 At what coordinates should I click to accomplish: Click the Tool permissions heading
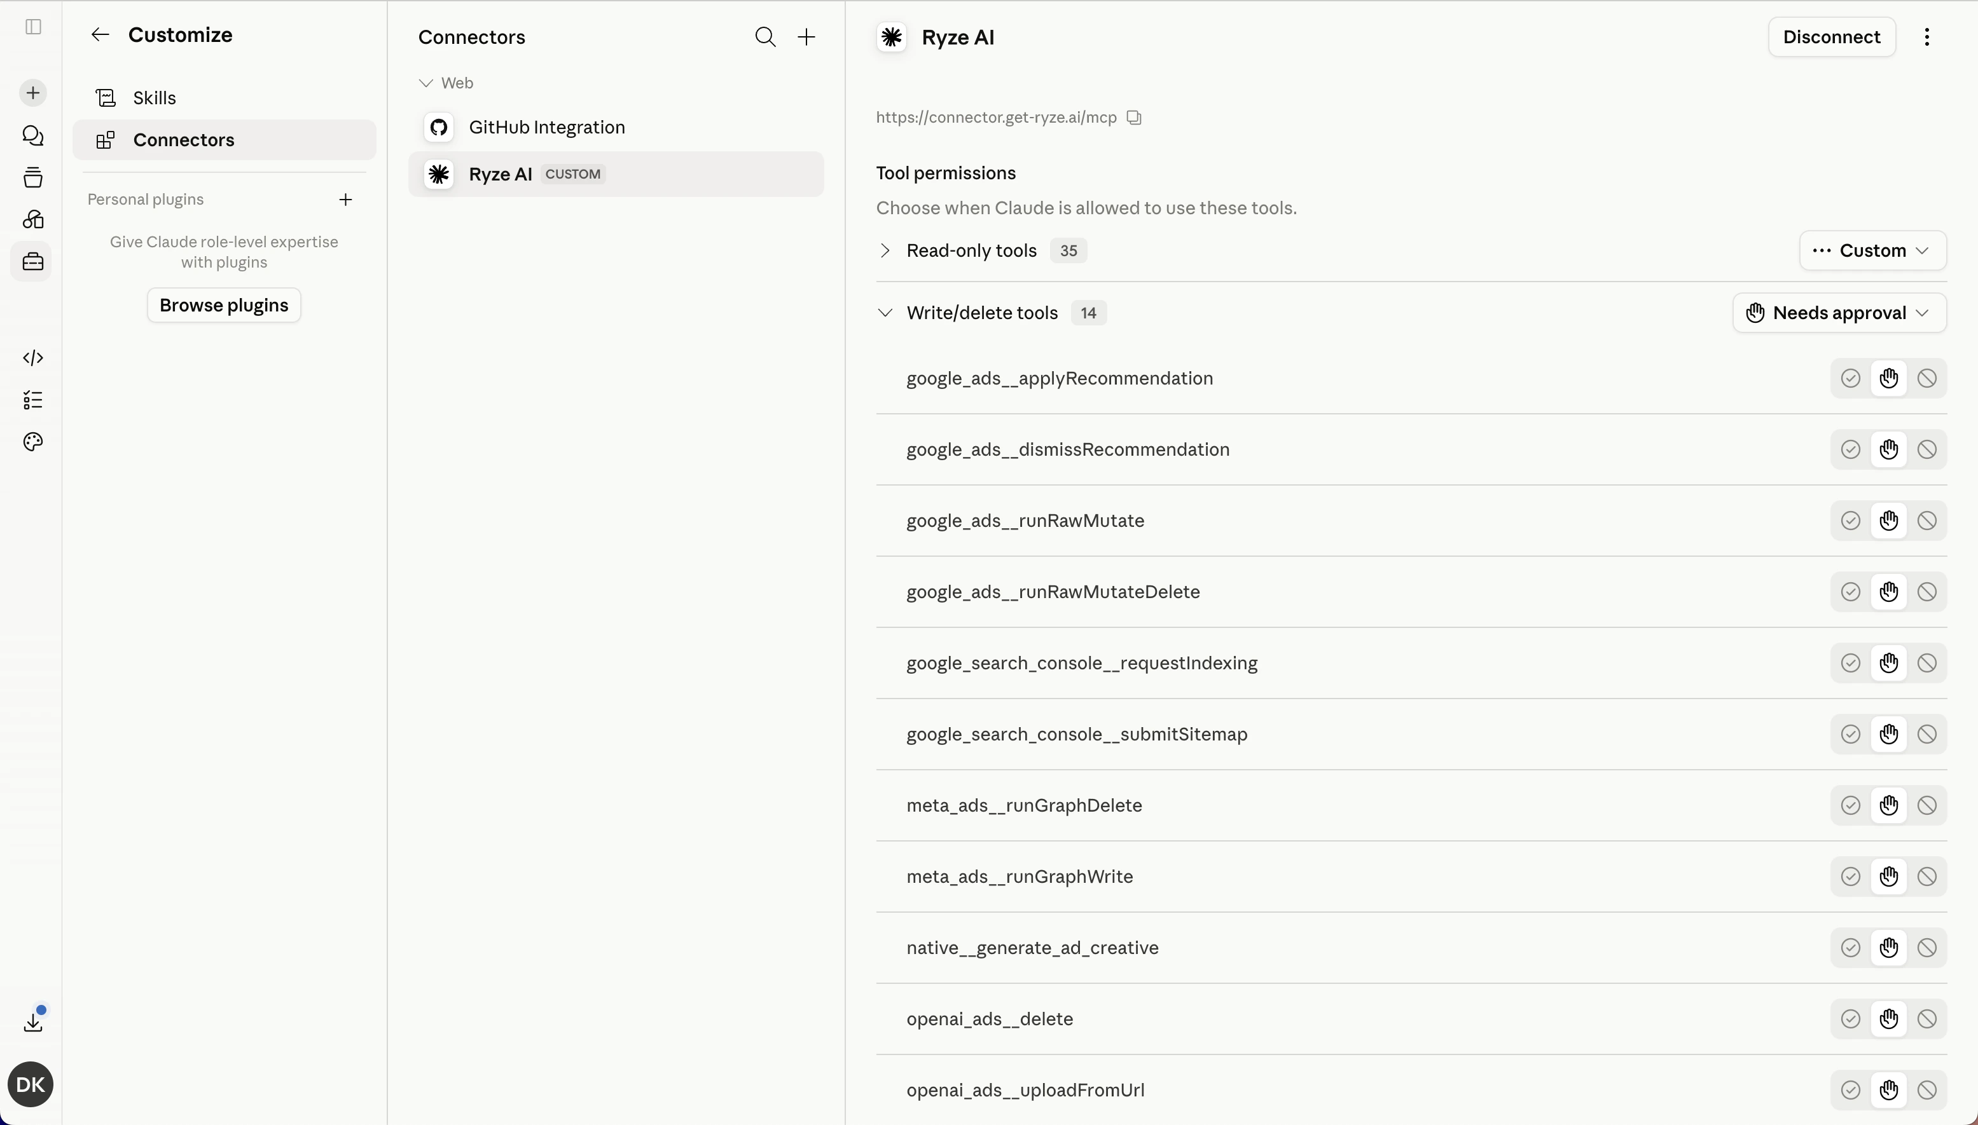[946, 173]
